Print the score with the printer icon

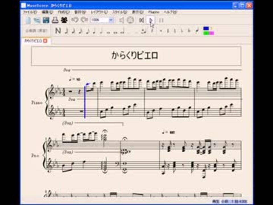point(55,20)
